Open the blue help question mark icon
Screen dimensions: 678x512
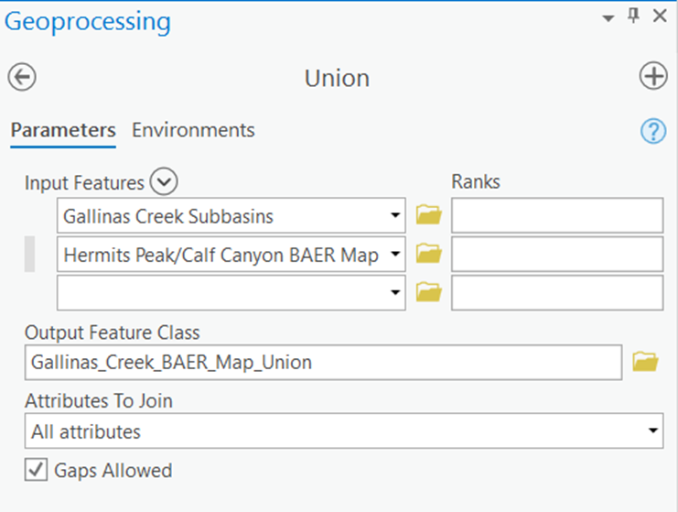click(x=652, y=132)
